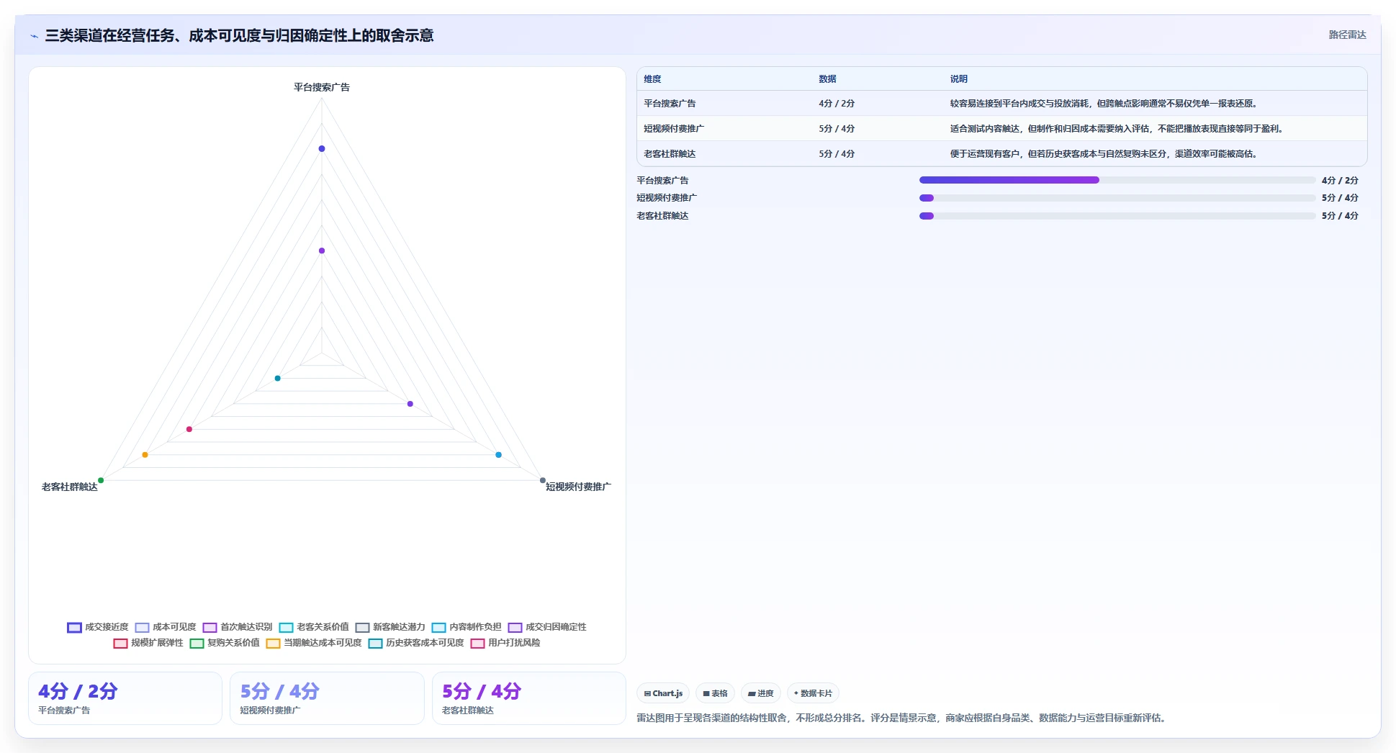Image resolution: width=1396 pixels, height=753 pixels.
Task: Toggle the 规模扩展弹性 legend entry
Action: tap(148, 643)
